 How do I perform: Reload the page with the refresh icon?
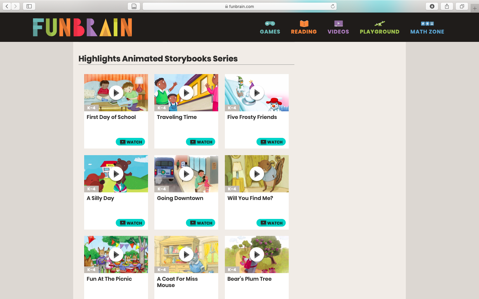tap(333, 6)
